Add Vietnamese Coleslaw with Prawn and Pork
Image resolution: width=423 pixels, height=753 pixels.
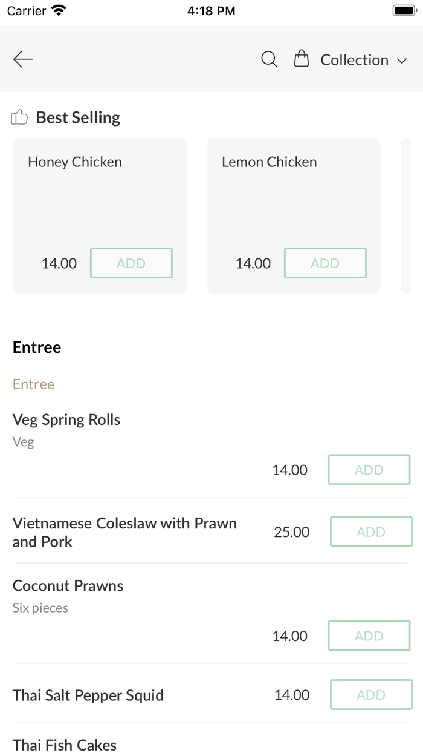(370, 531)
